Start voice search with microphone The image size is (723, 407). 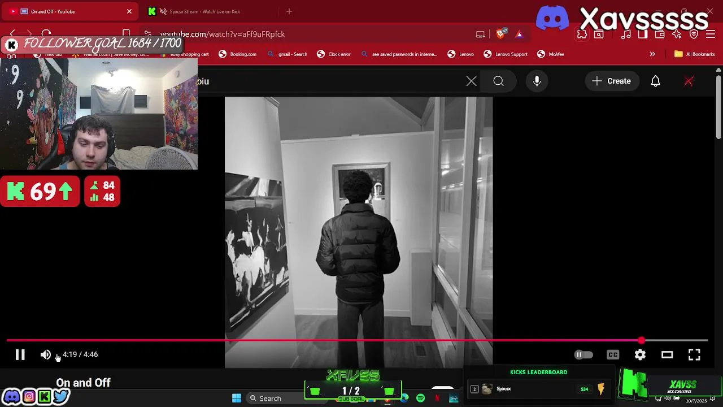tap(537, 81)
